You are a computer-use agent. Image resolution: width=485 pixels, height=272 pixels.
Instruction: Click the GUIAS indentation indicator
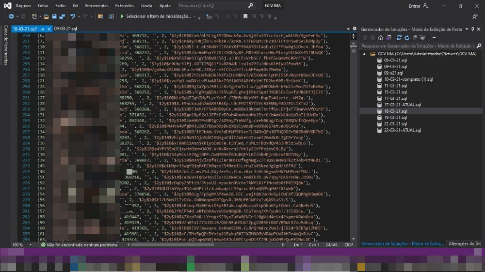pyautogui.click(x=331, y=245)
